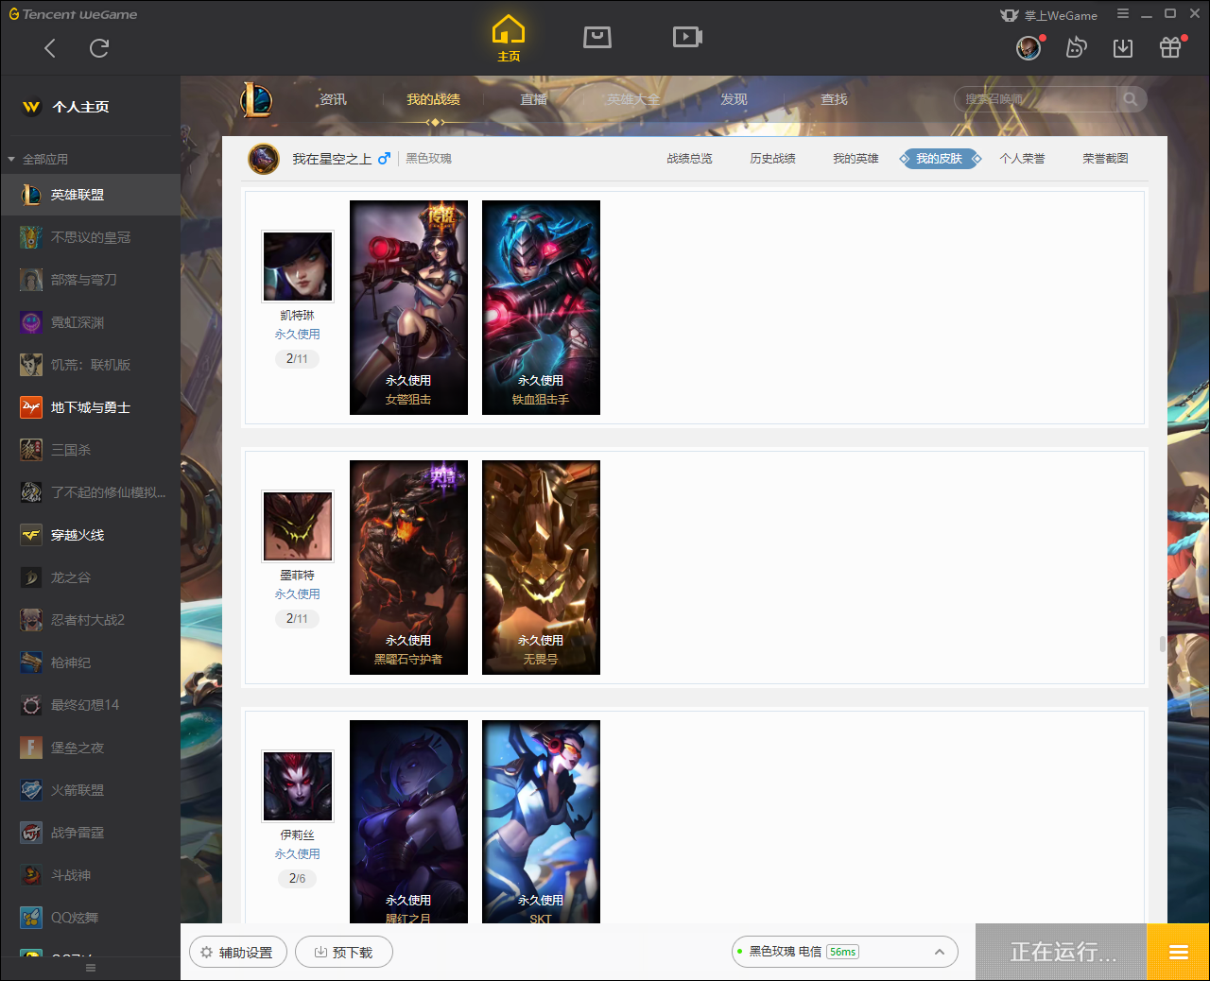Open the 女警狙击 skin card
Viewport: 1210px width, 981px height.
[x=408, y=307]
